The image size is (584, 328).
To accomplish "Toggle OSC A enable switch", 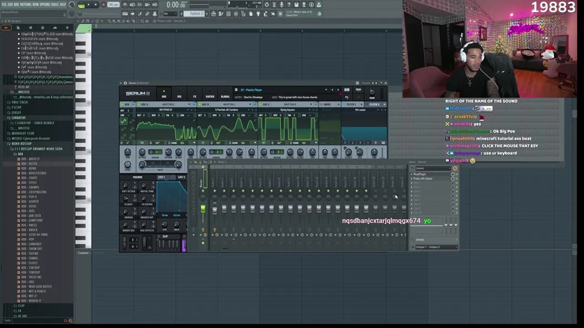I will click(x=138, y=104).
